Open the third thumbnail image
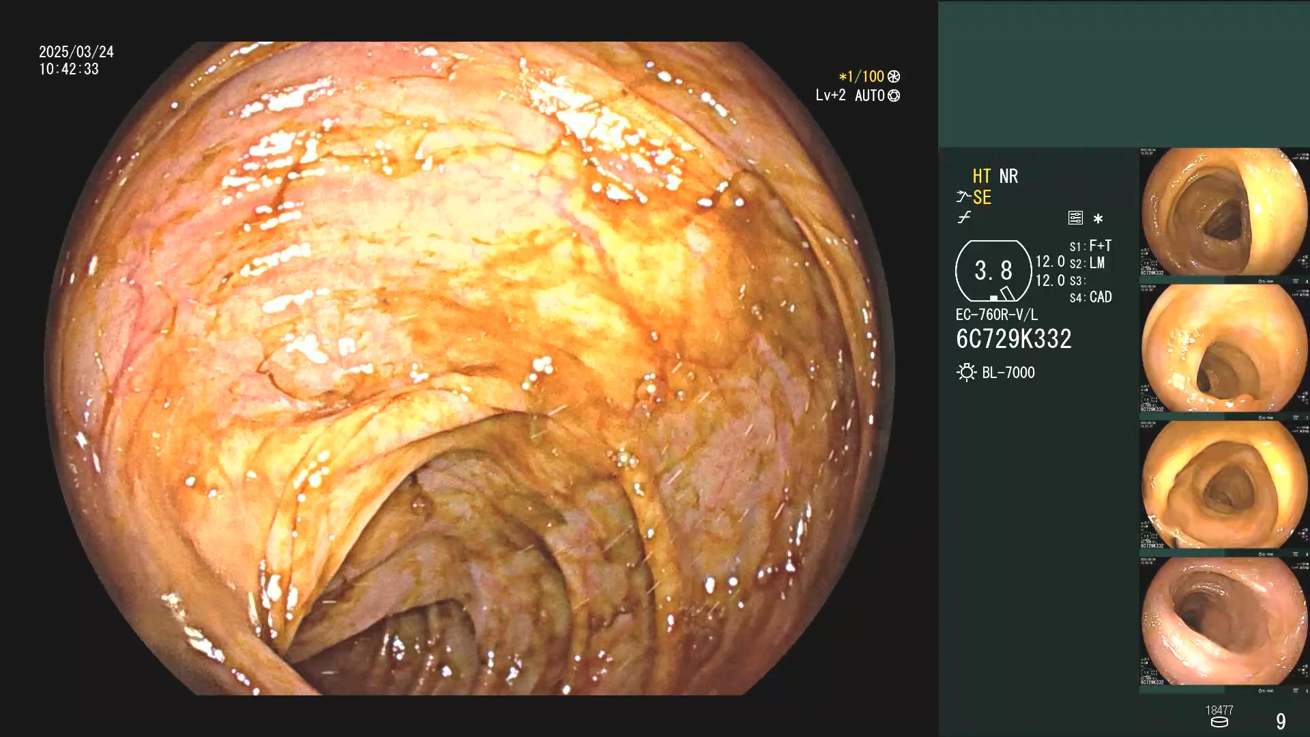 1224,485
